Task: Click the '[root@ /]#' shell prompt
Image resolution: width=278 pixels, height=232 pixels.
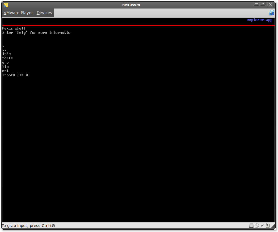Action: click(x=13, y=75)
